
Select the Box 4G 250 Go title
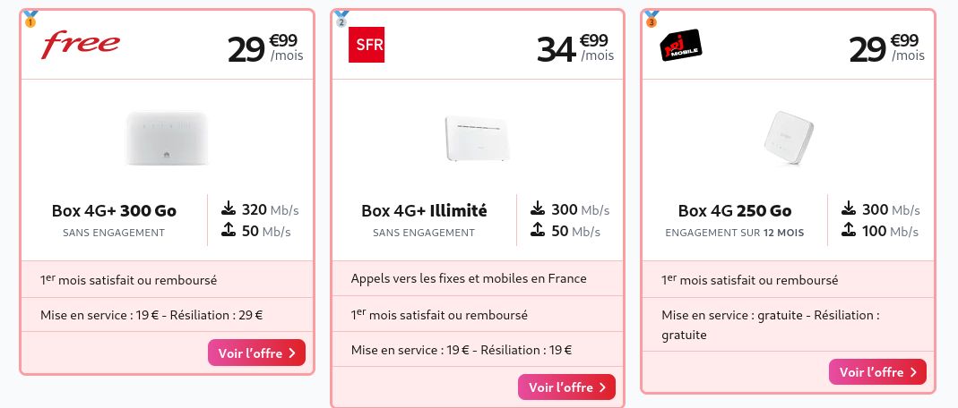click(x=735, y=211)
